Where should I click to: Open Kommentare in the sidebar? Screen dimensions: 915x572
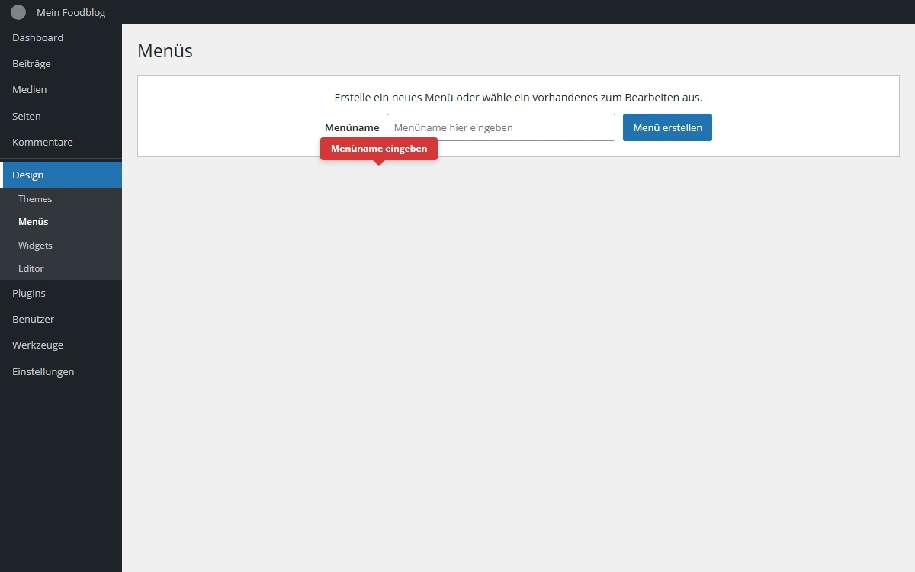point(43,143)
